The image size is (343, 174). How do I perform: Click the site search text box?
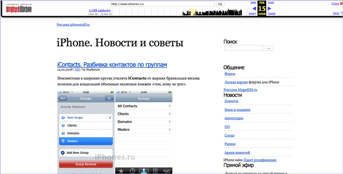point(244,48)
